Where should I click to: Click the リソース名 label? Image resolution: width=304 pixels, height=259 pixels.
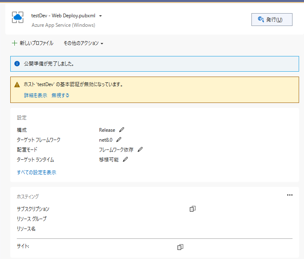[x=26, y=229]
